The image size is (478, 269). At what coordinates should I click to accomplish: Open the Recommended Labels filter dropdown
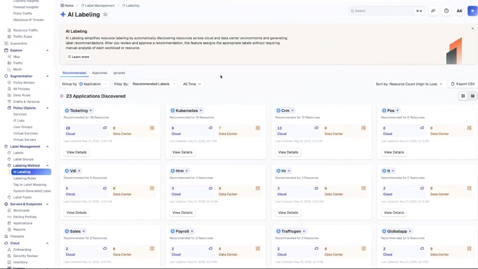154,84
